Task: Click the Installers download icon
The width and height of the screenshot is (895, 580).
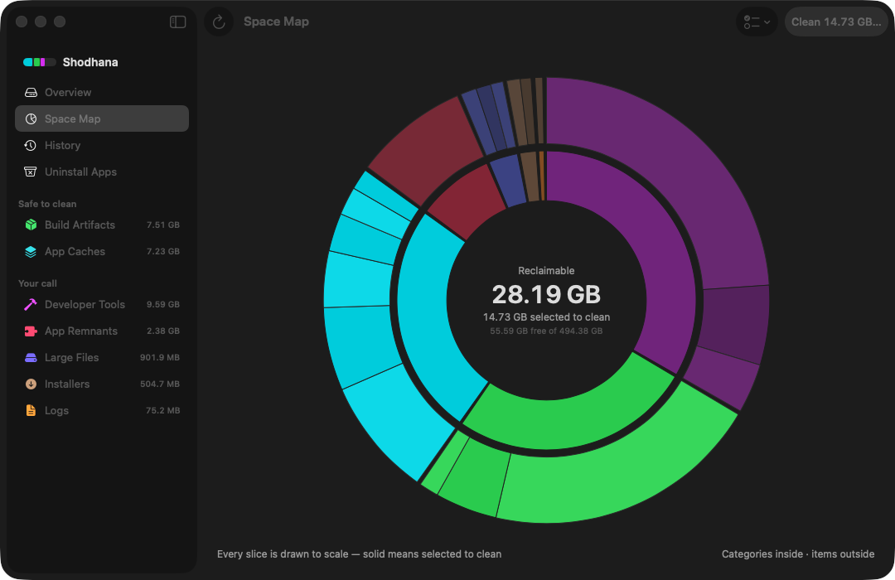Action: [31, 384]
